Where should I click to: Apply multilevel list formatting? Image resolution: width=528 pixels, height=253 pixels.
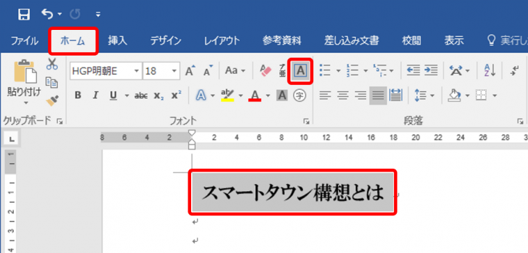[380, 70]
